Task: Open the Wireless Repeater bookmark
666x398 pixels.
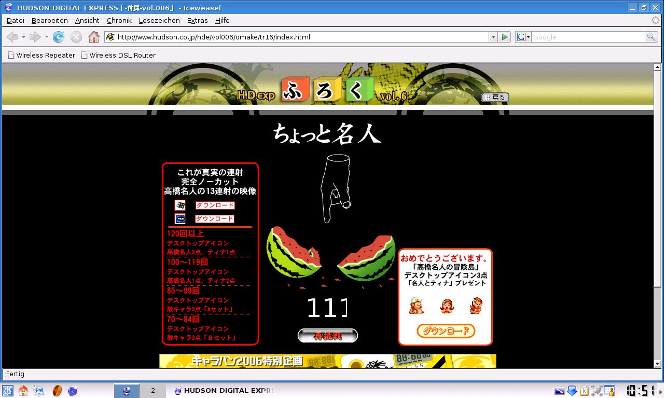Action: pyautogui.click(x=41, y=55)
